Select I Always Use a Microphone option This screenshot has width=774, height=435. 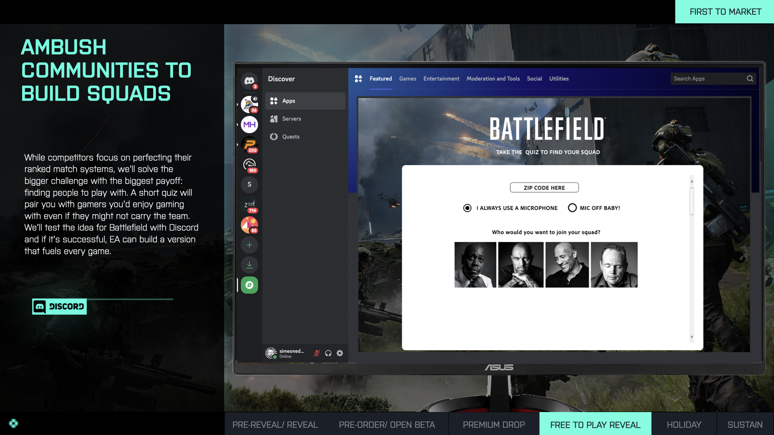click(x=467, y=208)
